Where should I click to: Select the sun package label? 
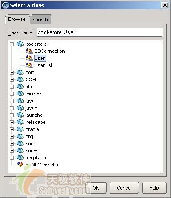point(29,143)
